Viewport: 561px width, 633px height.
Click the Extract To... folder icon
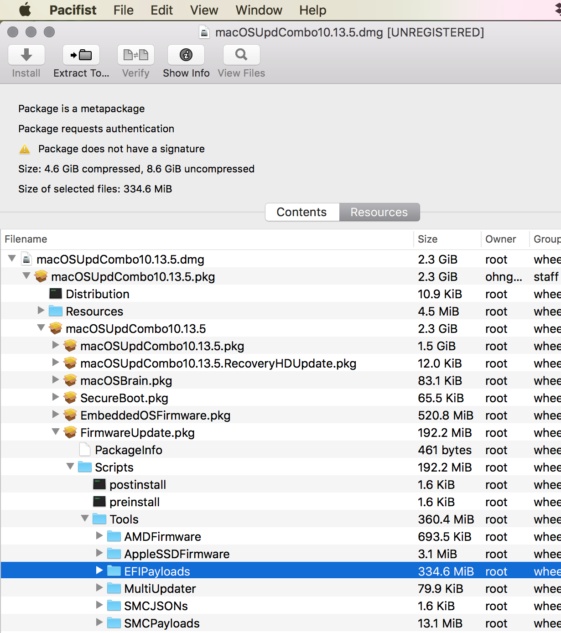pyautogui.click(x=81, y=55)
